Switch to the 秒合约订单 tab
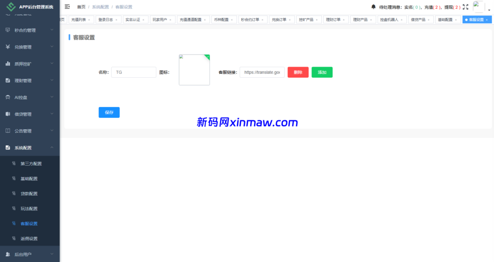The image size is (494, 262). (252, 20)
